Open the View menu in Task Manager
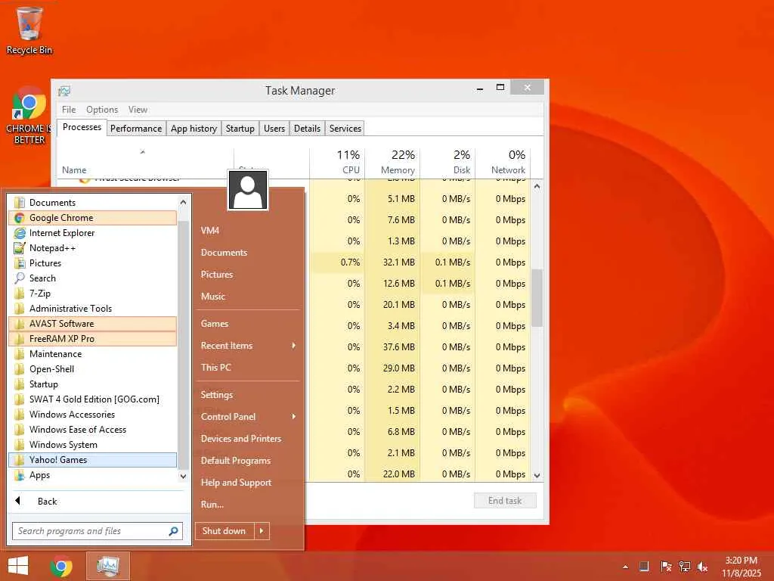The image size is (774, 581). pos(138,110)
